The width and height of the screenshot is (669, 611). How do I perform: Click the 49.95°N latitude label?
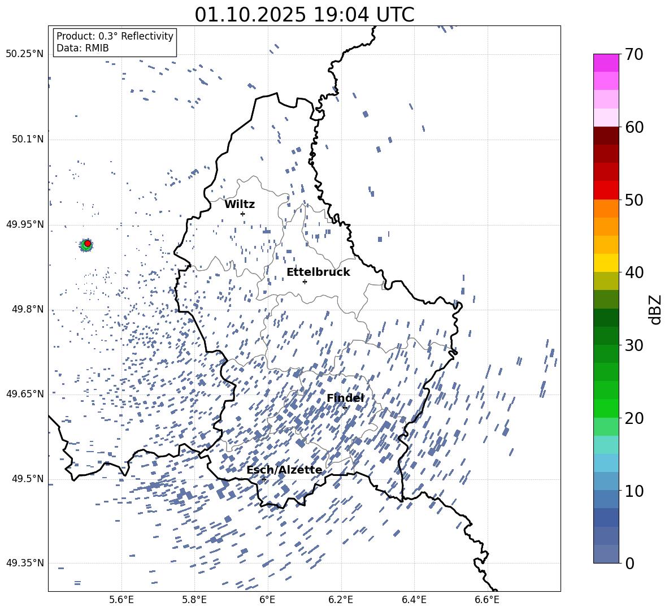tap(25, 224)
